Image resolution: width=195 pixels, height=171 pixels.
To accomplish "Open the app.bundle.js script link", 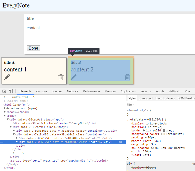I will pos(79,161).
